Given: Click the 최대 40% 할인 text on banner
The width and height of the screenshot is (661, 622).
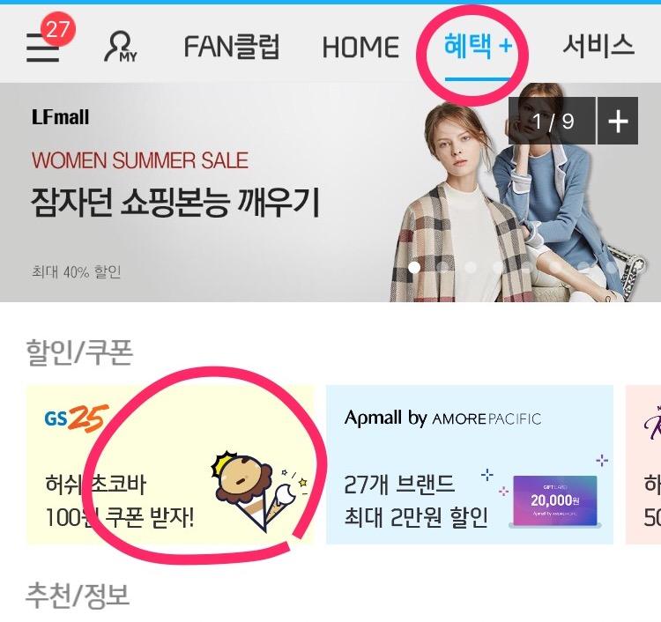Looking at the screenshot, I should point(77,272).
